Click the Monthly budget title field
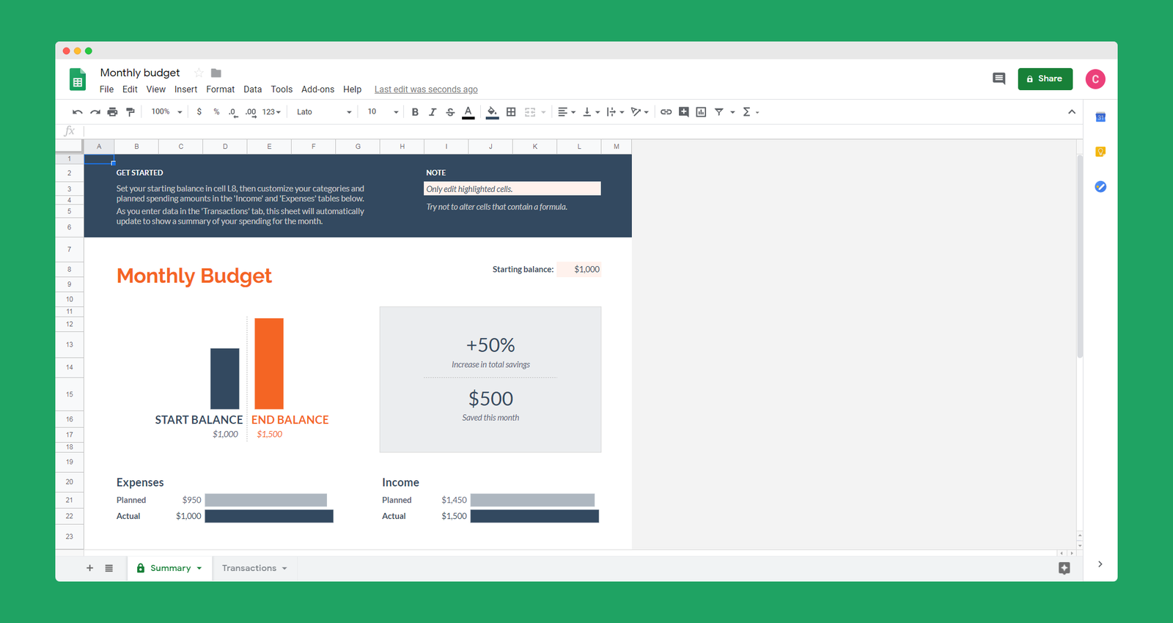 pyautogui.click(x=140, y=73)
